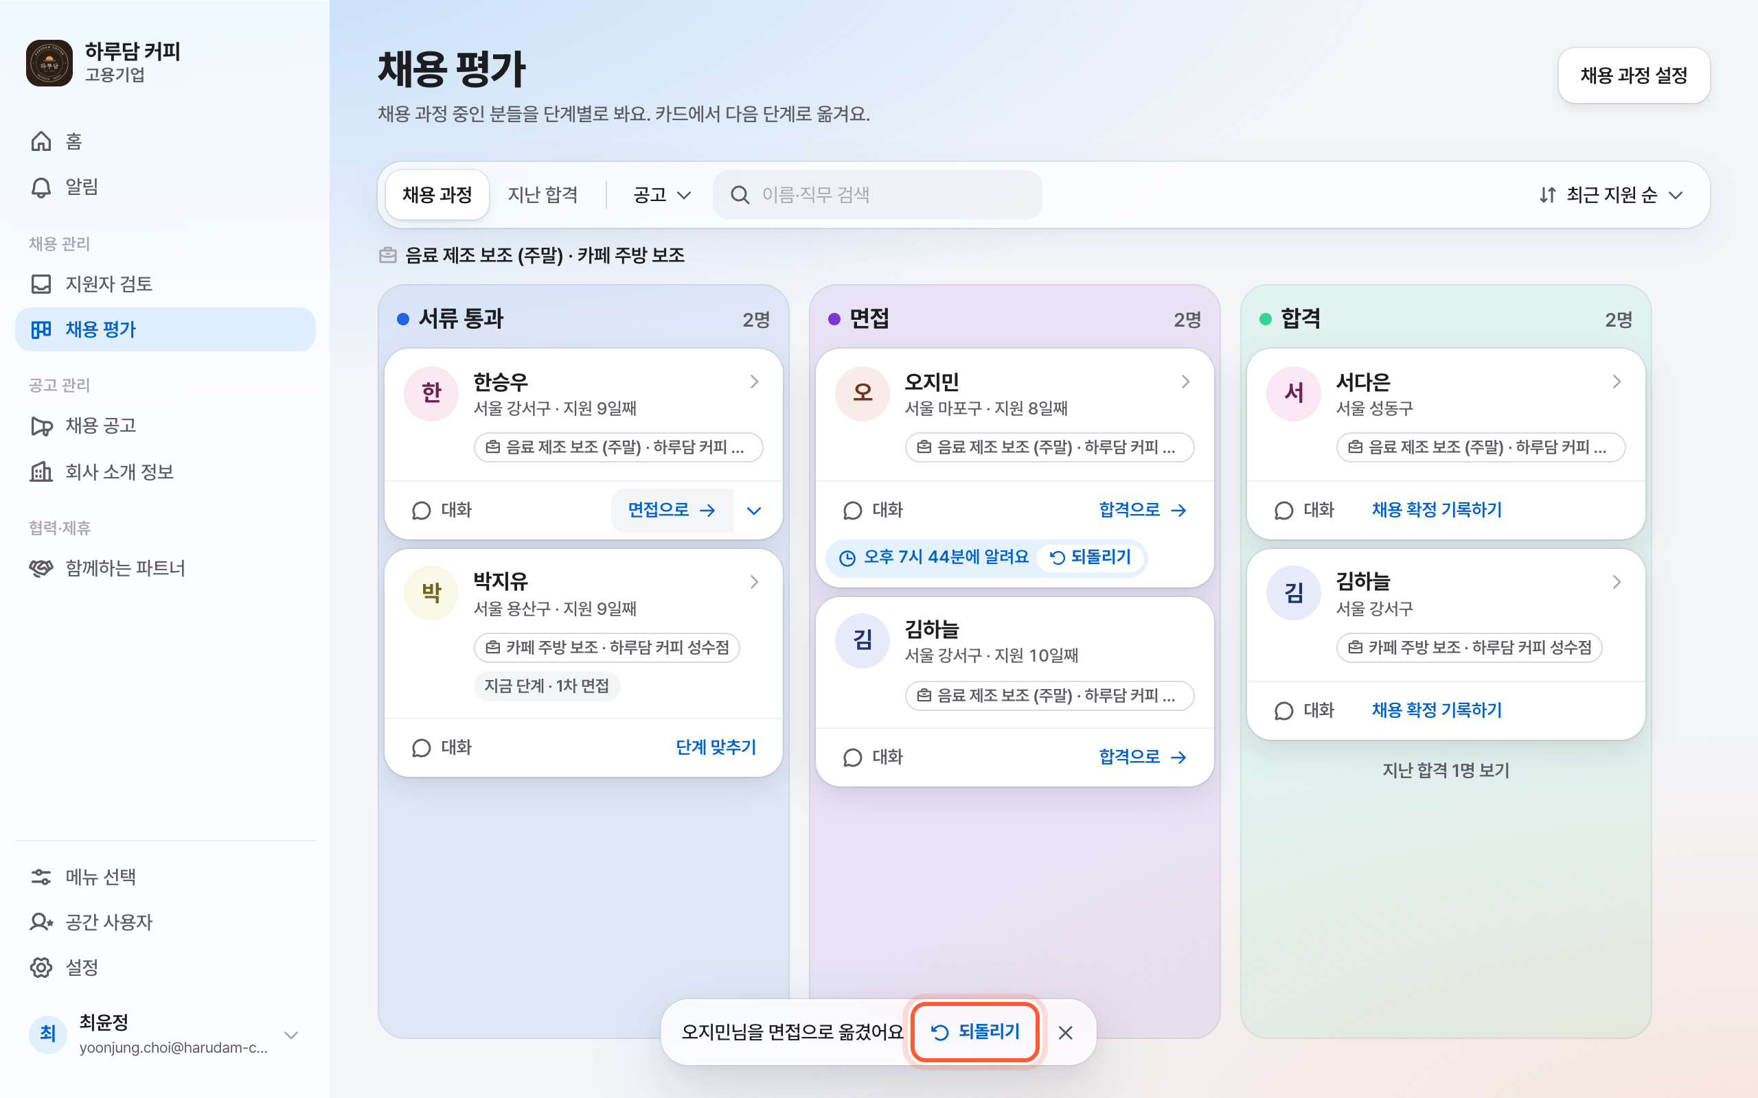
Task: Open 홈 in the sidebar
Action: pos(165,141)
